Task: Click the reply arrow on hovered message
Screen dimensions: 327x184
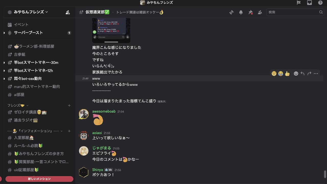Action: click(302, 74)
